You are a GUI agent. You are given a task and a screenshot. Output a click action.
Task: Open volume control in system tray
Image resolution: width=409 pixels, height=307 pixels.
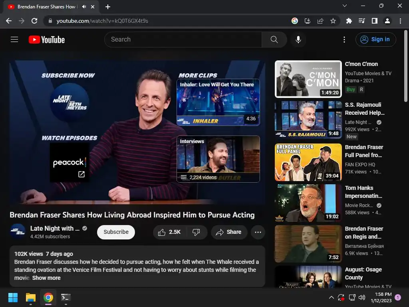coord(362,297)
